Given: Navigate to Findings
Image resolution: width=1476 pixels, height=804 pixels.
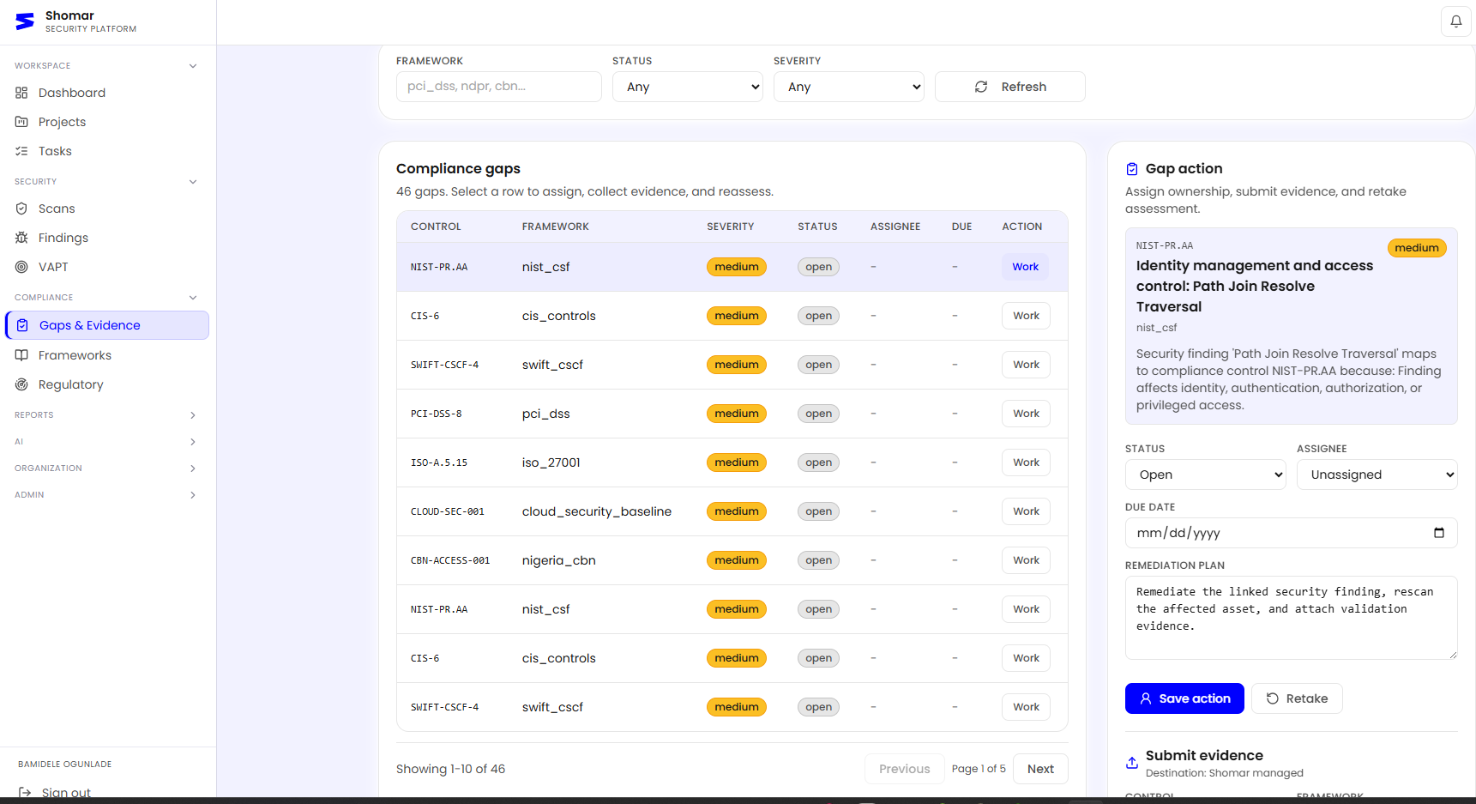Looking at the screenshot, I should pos(107,238).
